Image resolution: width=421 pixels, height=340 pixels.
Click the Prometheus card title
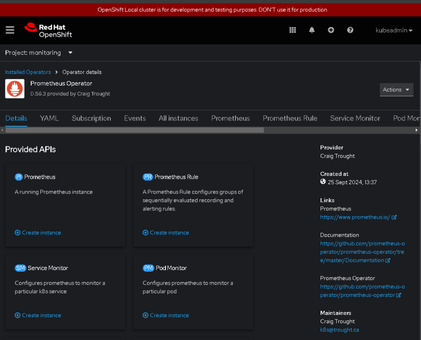tap(40, 177)
